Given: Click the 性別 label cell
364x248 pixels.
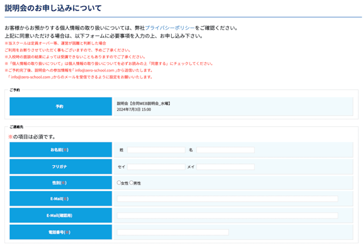Looking at the screenshot, I should (x=61, y=183).
